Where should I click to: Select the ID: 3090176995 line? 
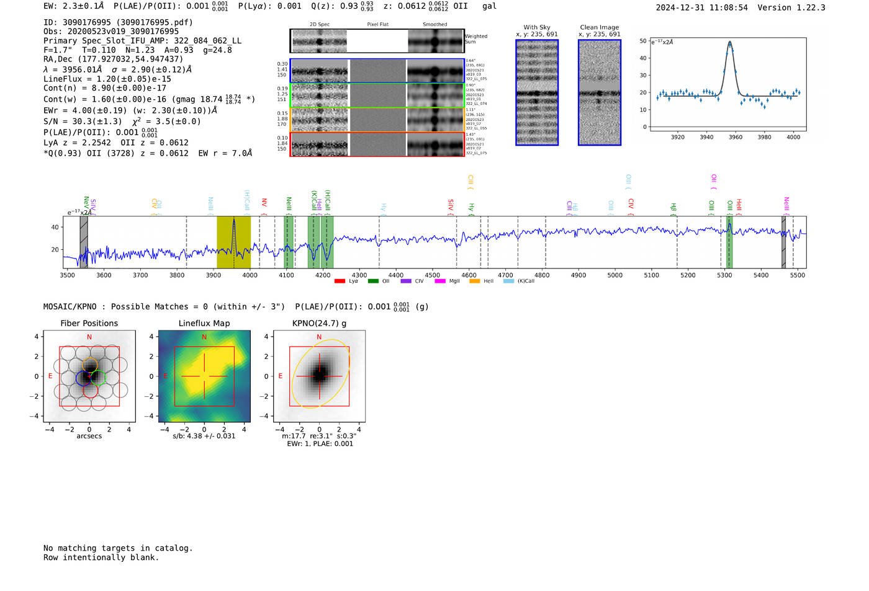pos(118,22)
